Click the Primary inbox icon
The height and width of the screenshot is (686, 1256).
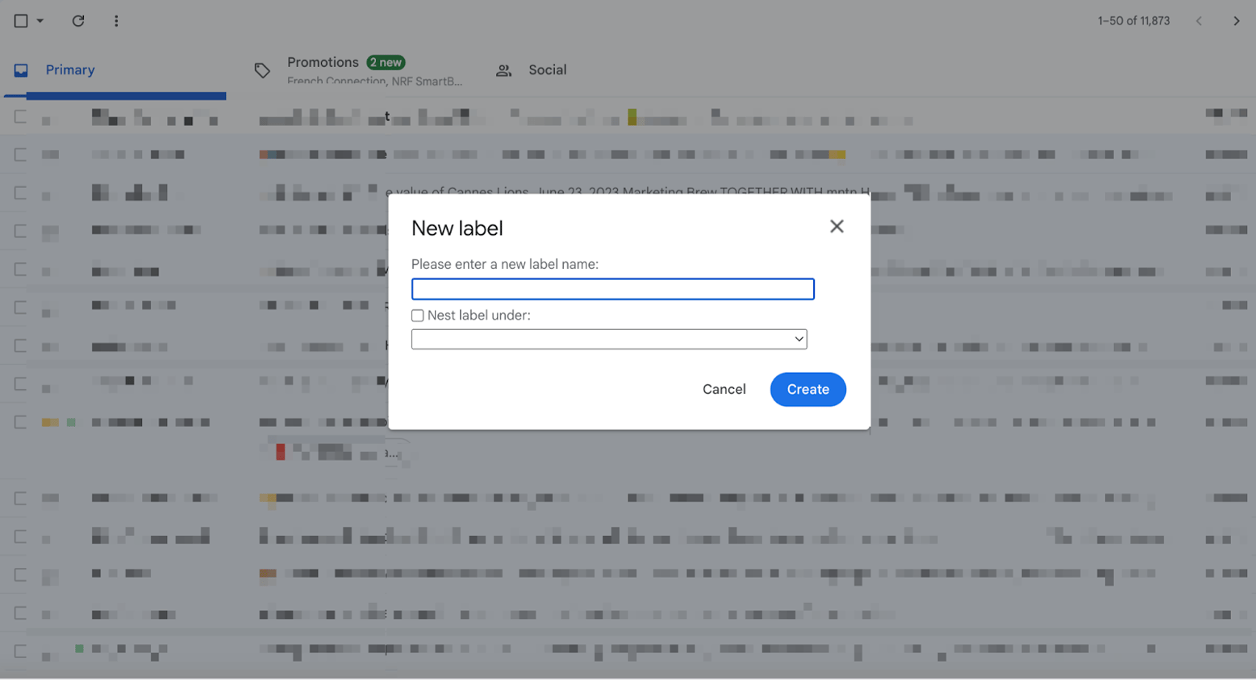[23, 69]
